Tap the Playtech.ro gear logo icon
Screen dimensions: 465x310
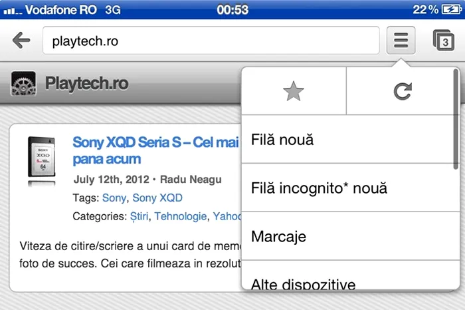click(24, 84)
